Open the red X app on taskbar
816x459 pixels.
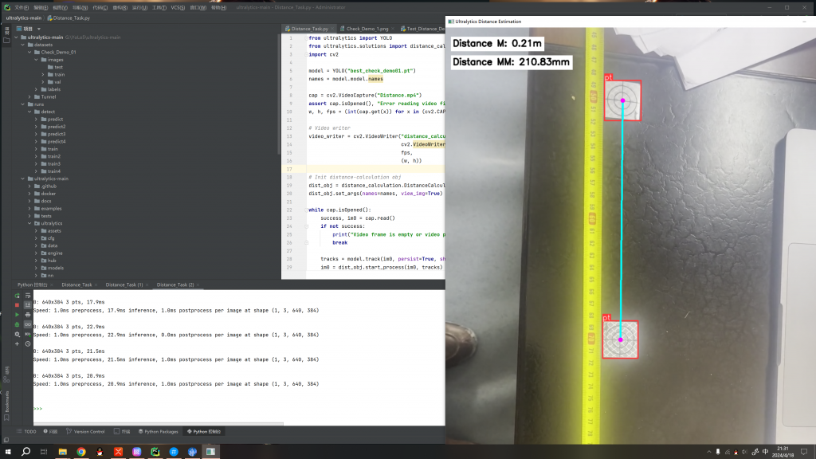[x=118, y=452]
